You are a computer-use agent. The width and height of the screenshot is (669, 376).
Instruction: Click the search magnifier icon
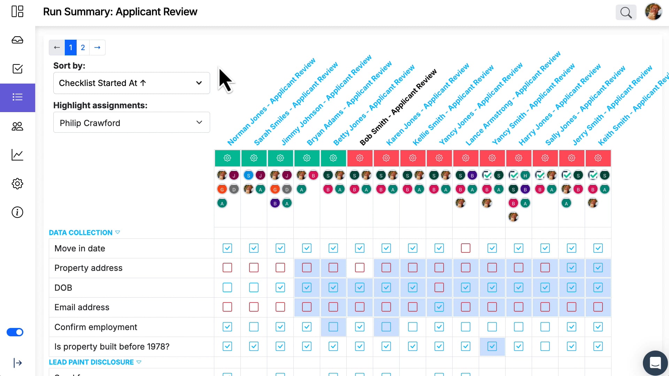point(626,13)
